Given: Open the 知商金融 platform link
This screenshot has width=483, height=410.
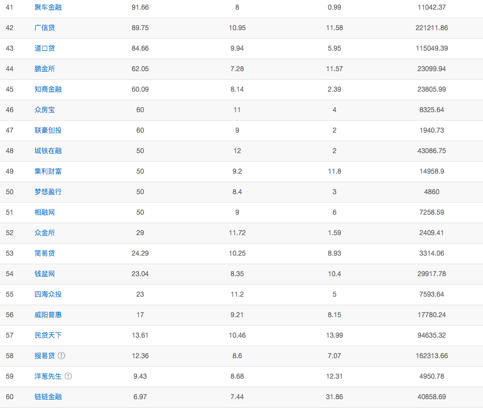Looking at the screenshot, I should [x=48, y=89].
